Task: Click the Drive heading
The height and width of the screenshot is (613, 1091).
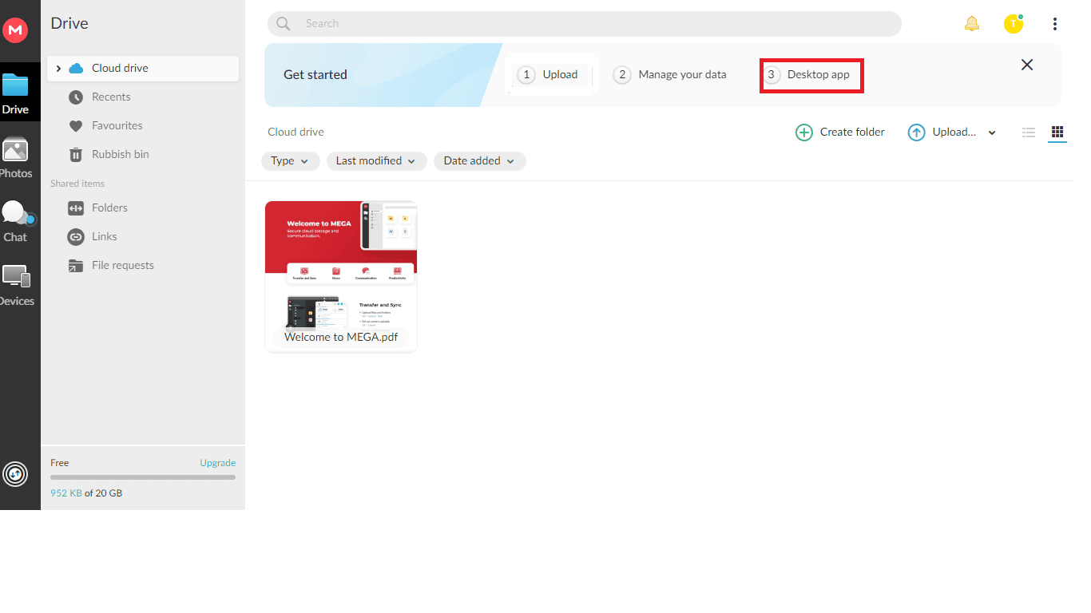Action: [69, 23]
